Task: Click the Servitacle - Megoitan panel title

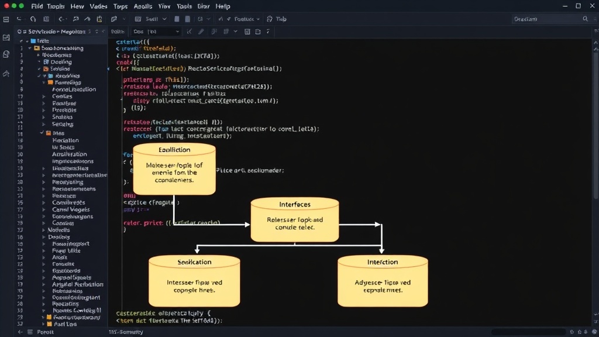Action: pyautogui.click(x=57, y=32)
